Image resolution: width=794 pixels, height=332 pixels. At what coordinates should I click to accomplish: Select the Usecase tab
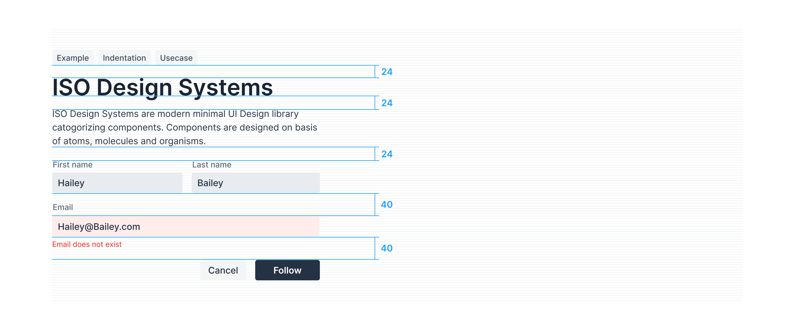pyautogui.click(x=176, y=58)
